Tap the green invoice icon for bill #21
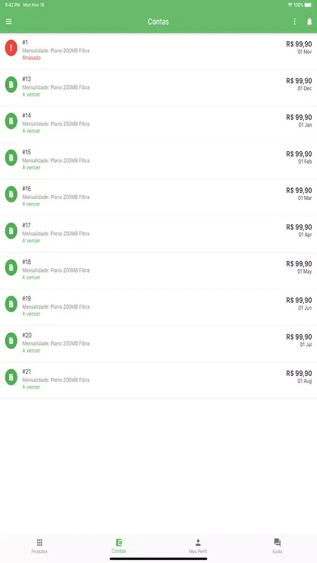Screen dimensions: 317x563 click(11, 377)
